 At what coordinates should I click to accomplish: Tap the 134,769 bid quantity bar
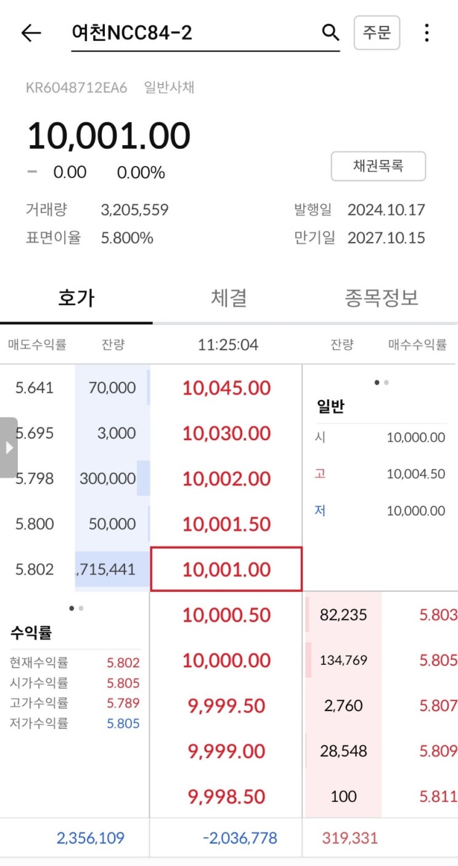coord(343,660)
